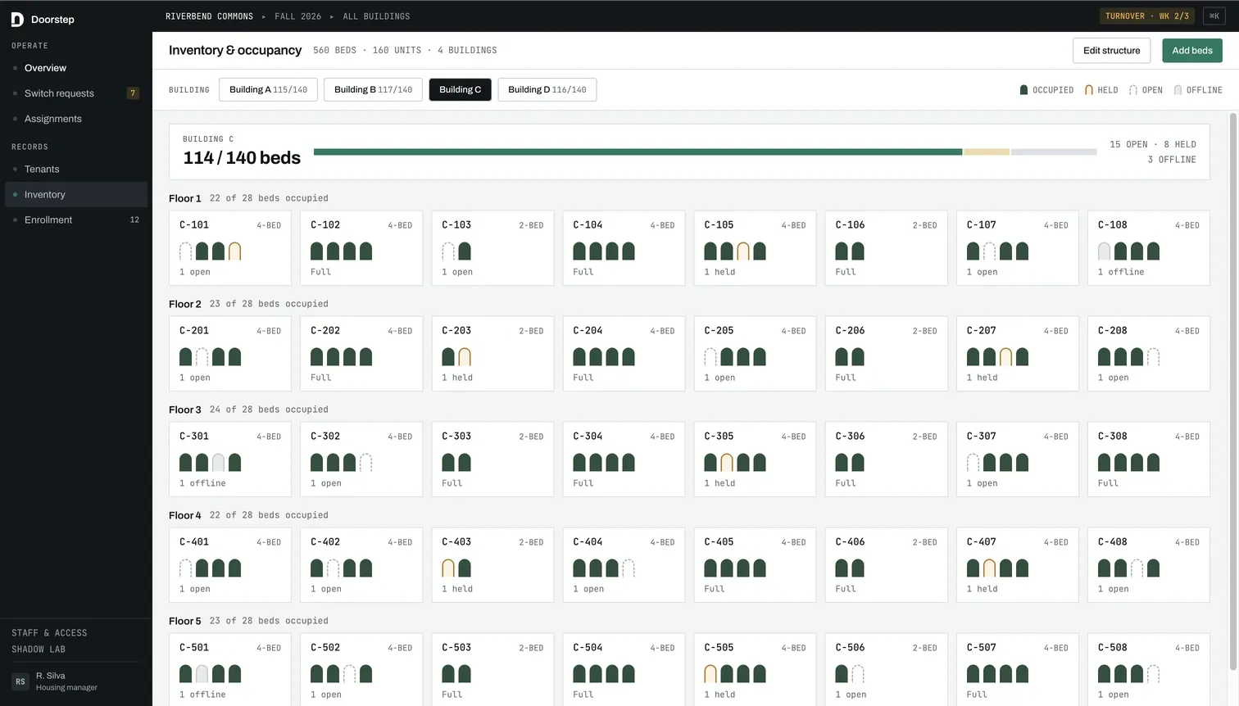Screen dimensions: 1239x706
Task: Click the offline bed icon in C-301
Action: 219,463
